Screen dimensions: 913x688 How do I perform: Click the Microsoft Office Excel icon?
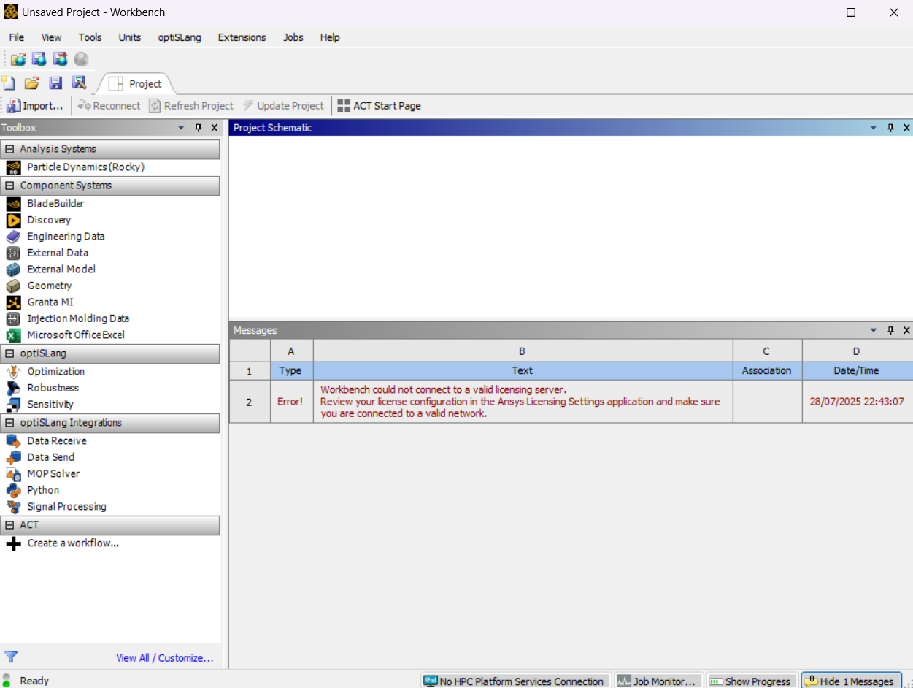point(13,335)
